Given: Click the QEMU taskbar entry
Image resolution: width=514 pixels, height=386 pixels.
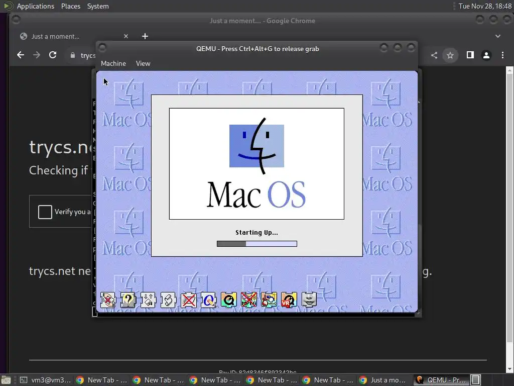Looking at the screenshot, I should tap(440, 380).
